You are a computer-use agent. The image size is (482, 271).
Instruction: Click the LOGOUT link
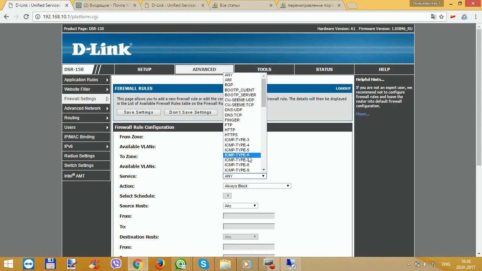click(x=343, y=88)
